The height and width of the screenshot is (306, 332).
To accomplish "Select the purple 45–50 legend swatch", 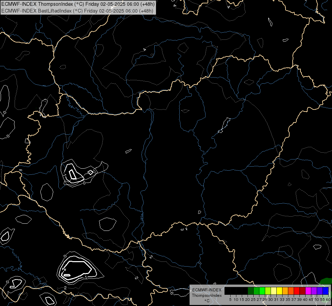I will click(x=314, y=291).
